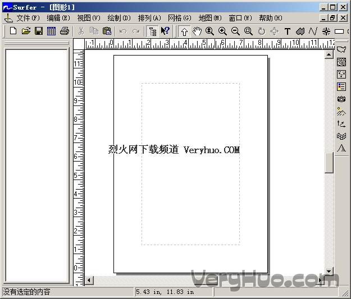The image size is (351, 299).
Task: Open a file with the folder icon
Action: pos(26,31)
